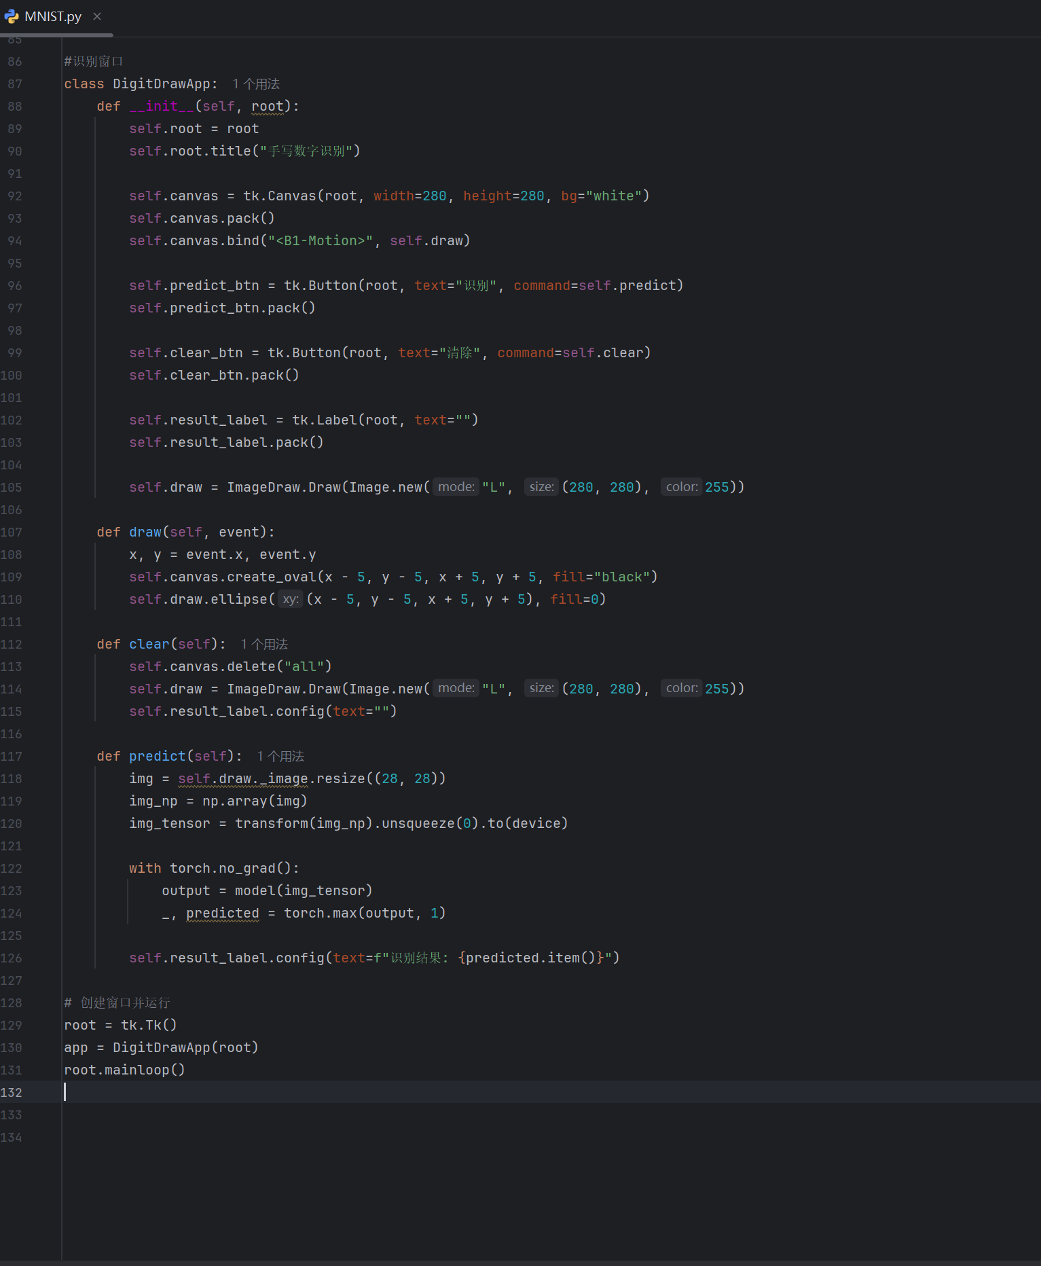Select the MNIST.py tab label
This screenshot has height=1266, width=1041.
pos(53,16)
